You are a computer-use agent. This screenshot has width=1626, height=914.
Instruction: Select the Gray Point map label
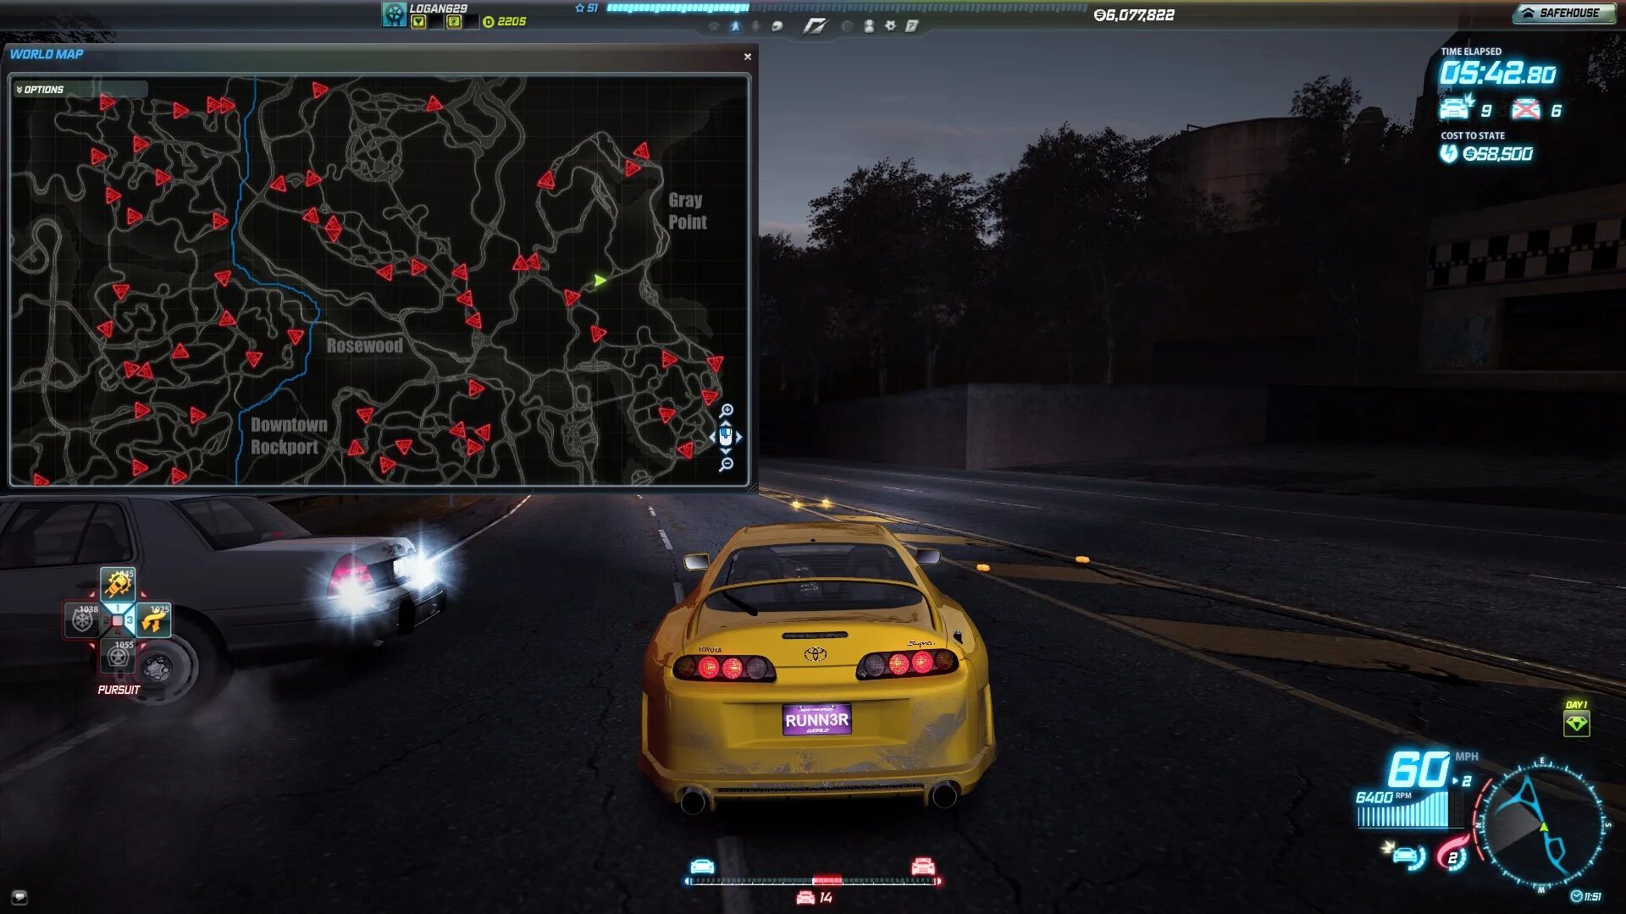click(x=687, y=212)
